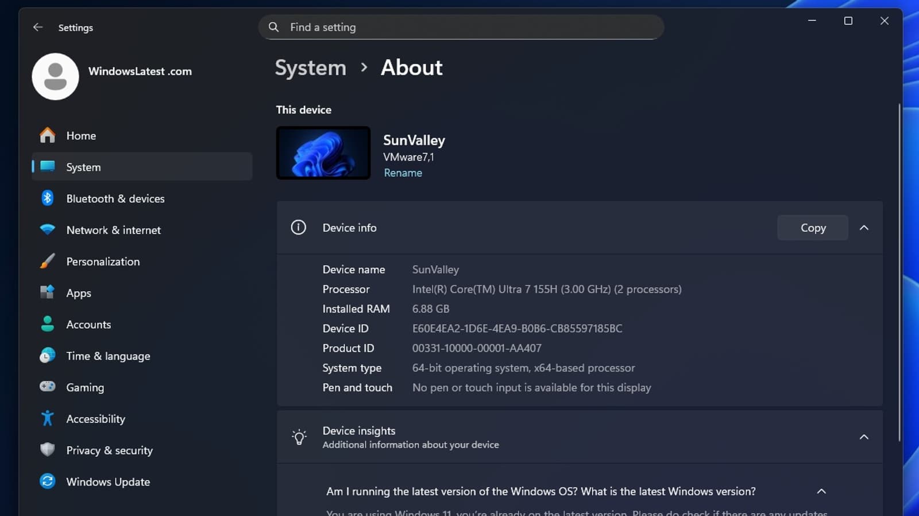Navigate to System in the breadcrumb

[311, 68]
